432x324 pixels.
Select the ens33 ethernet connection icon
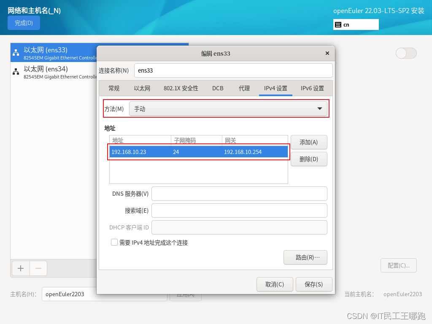[15, 53]
